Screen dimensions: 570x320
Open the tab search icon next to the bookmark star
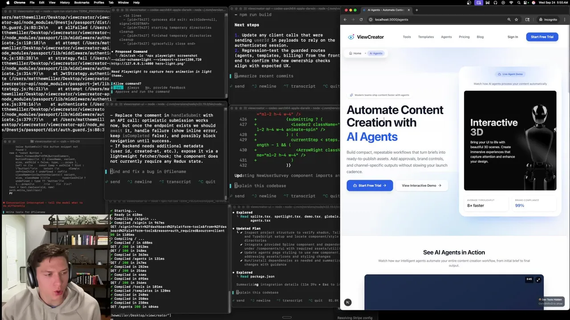click(x=528, y=20)
